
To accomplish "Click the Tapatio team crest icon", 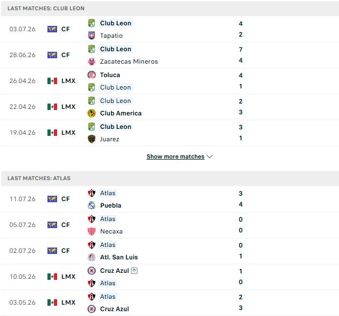I will [92, 36].
